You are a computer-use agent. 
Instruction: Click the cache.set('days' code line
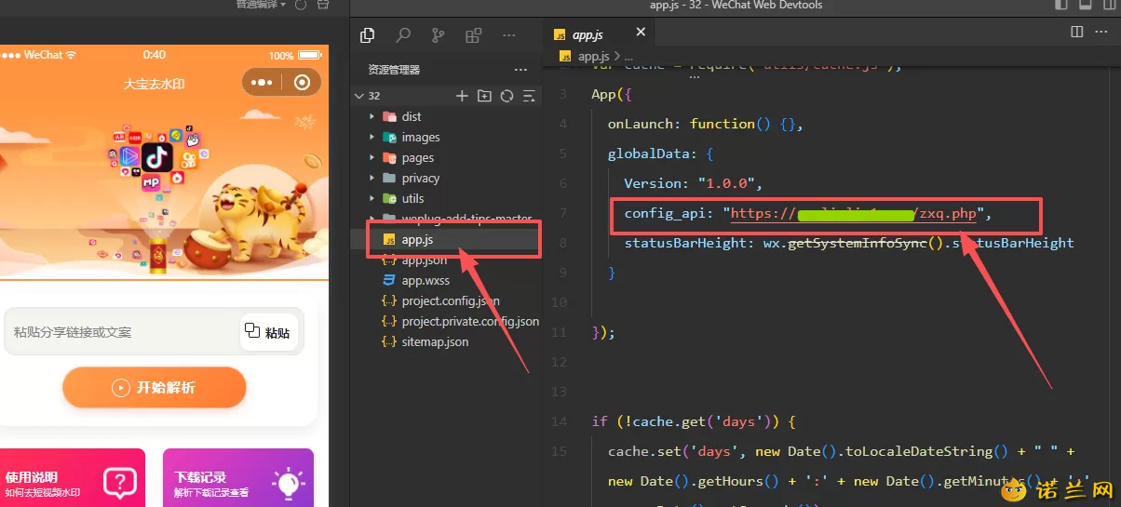pyautogui.click(x=842, y=451)
